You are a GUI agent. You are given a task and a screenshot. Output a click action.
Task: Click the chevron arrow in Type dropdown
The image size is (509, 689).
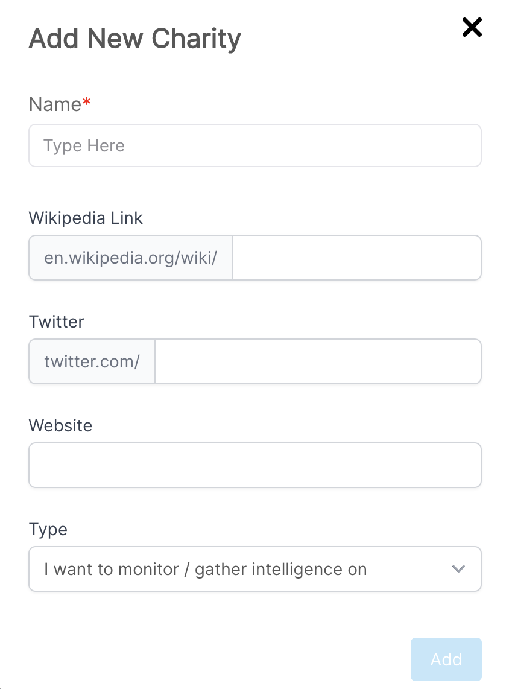coord(458,569)
